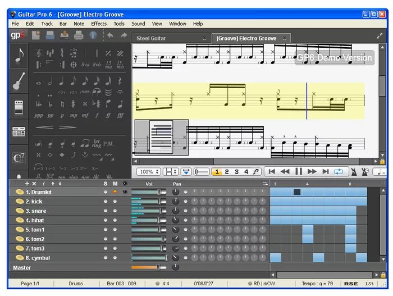The height and width of the screenshot is (296, 393).
Task: Add a new track with plus icon
Action: click(x=27, y=184)
